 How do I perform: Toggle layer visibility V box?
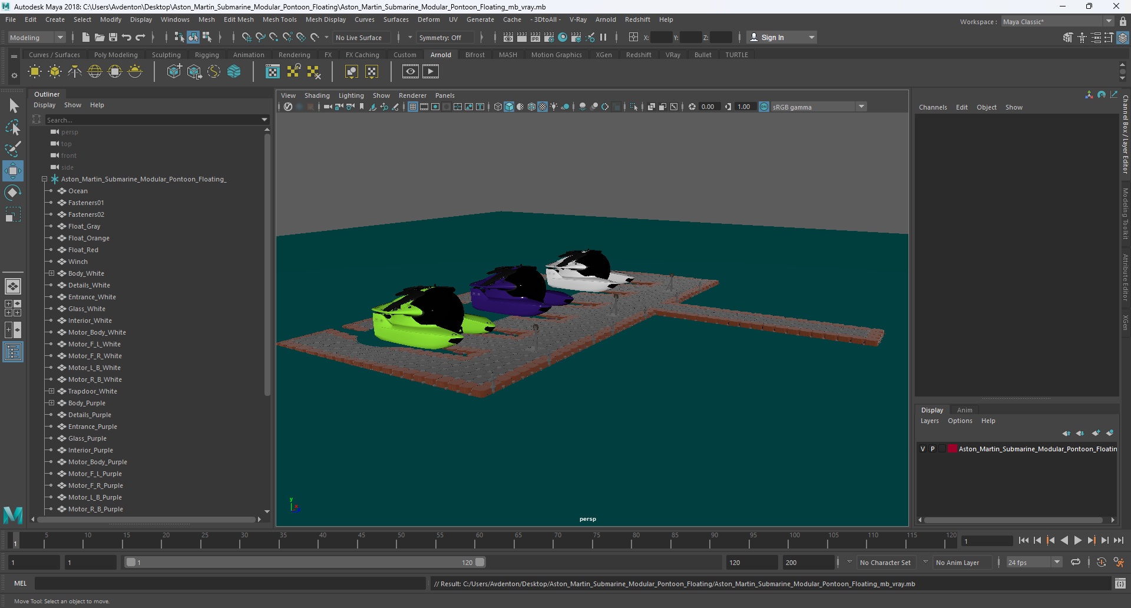(x=922, y=449)
